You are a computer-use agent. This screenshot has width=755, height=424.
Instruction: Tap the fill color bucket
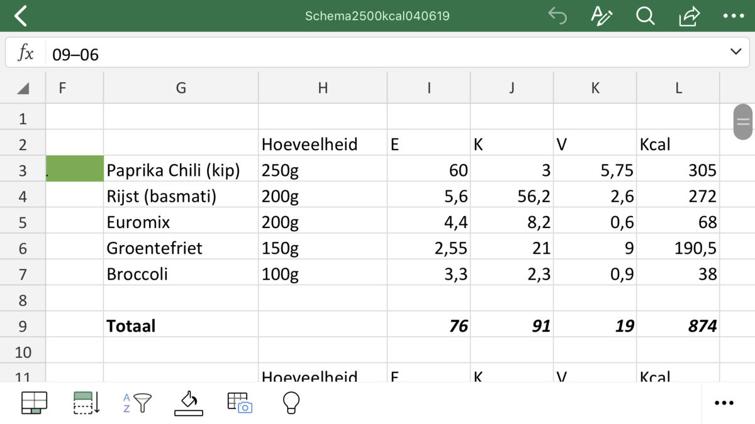[x=189, y=403]
